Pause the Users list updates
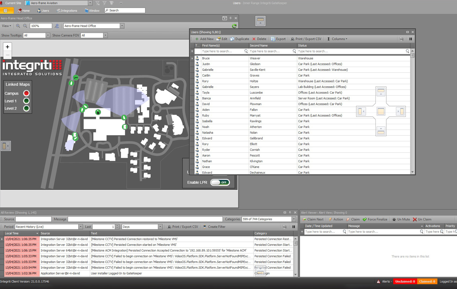This screenshot has height=289, width=457. pos(410,39)
